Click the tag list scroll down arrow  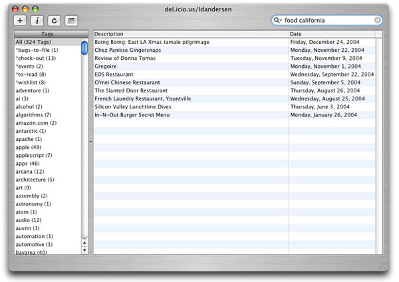pyautogui.click(x=84, y=250)
